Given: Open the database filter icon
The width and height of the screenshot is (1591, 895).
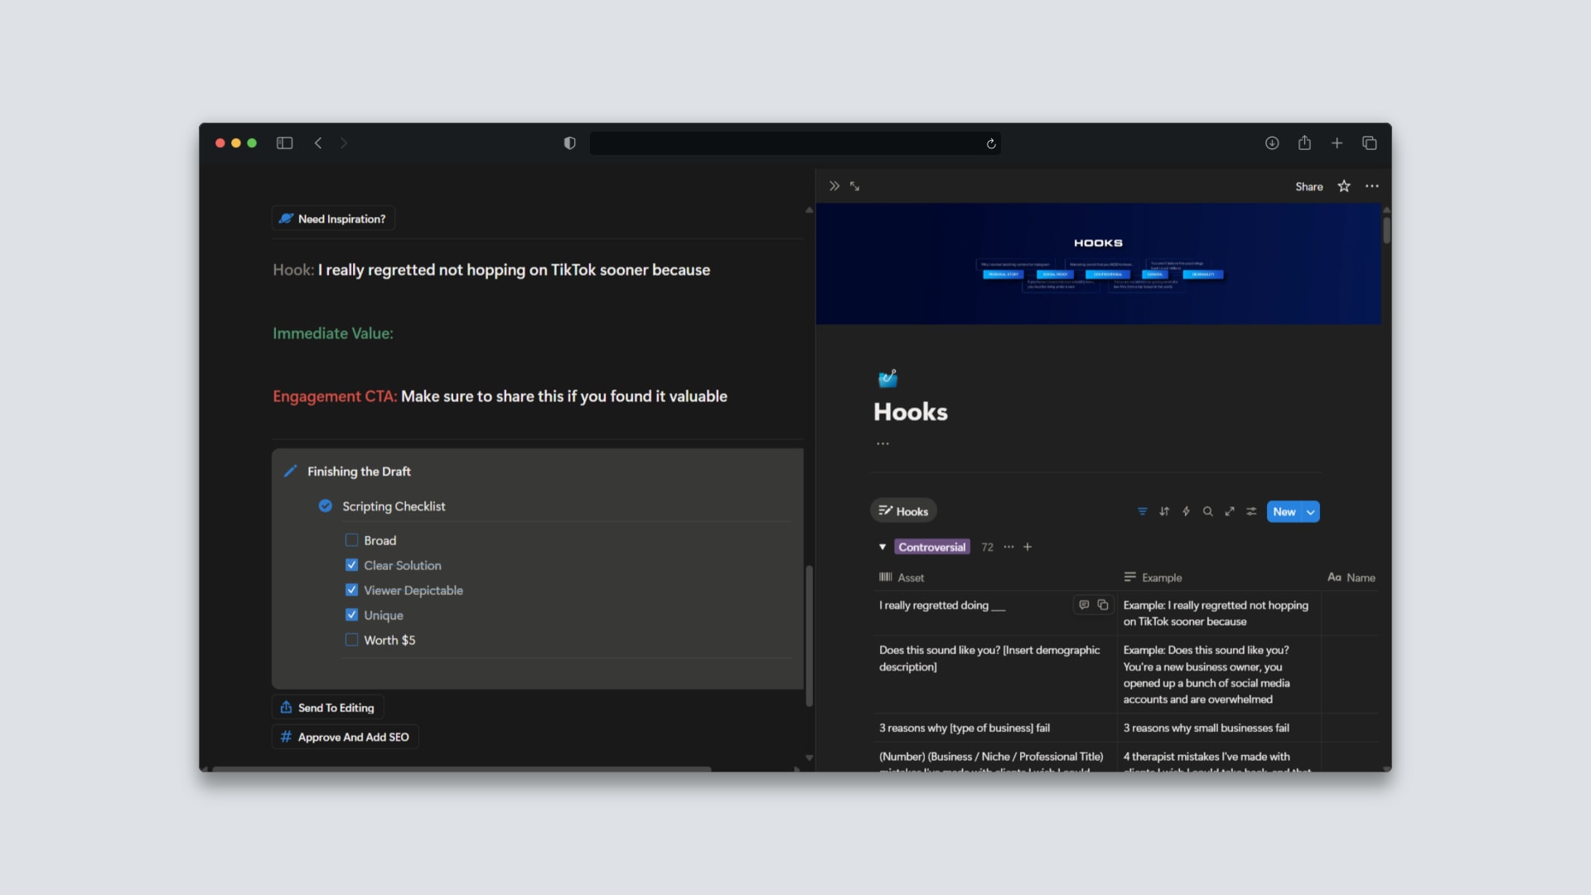Looking at the screenshot, I should [1142, 511].
